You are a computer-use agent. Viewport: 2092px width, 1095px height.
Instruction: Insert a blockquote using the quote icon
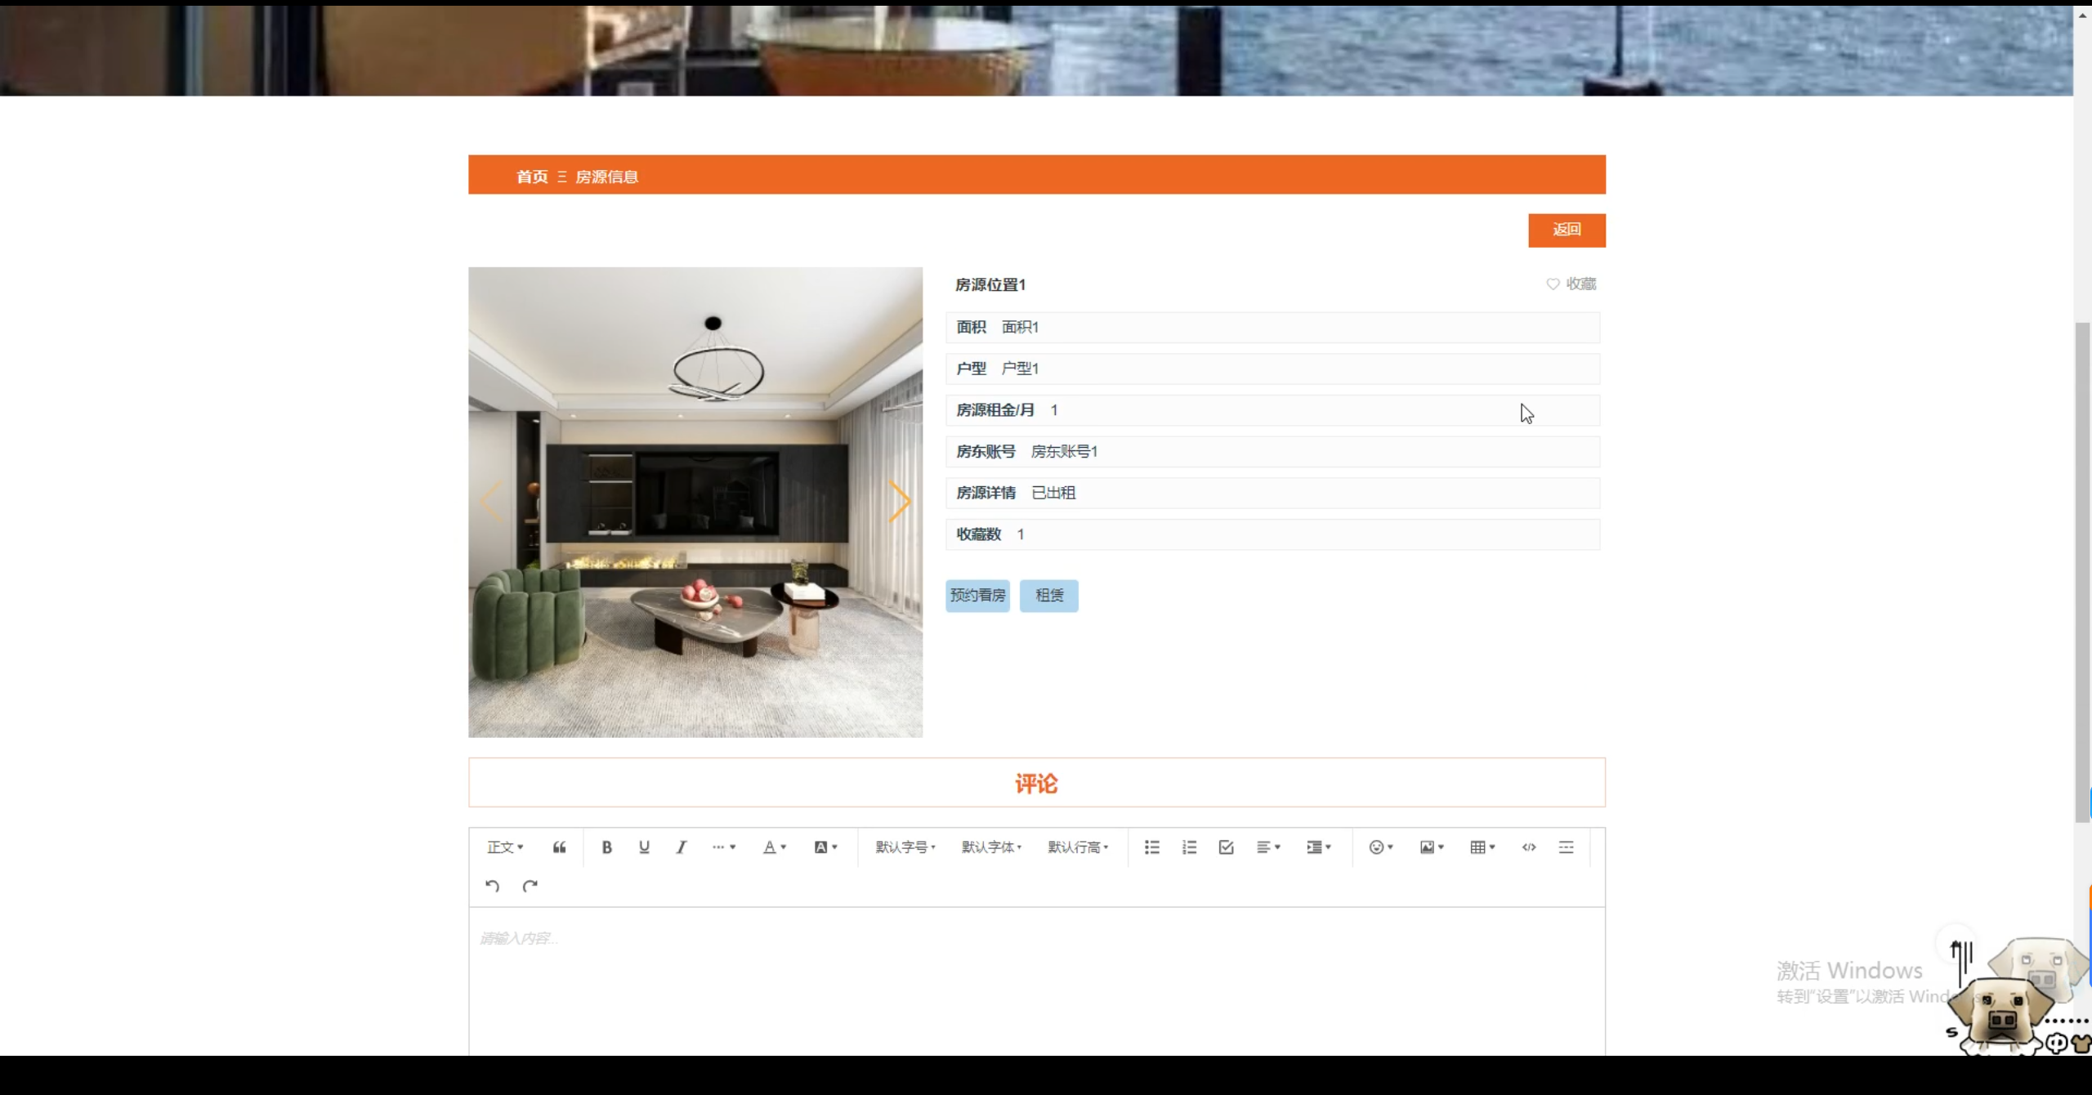pyautogui.click(x=559, y=847)
